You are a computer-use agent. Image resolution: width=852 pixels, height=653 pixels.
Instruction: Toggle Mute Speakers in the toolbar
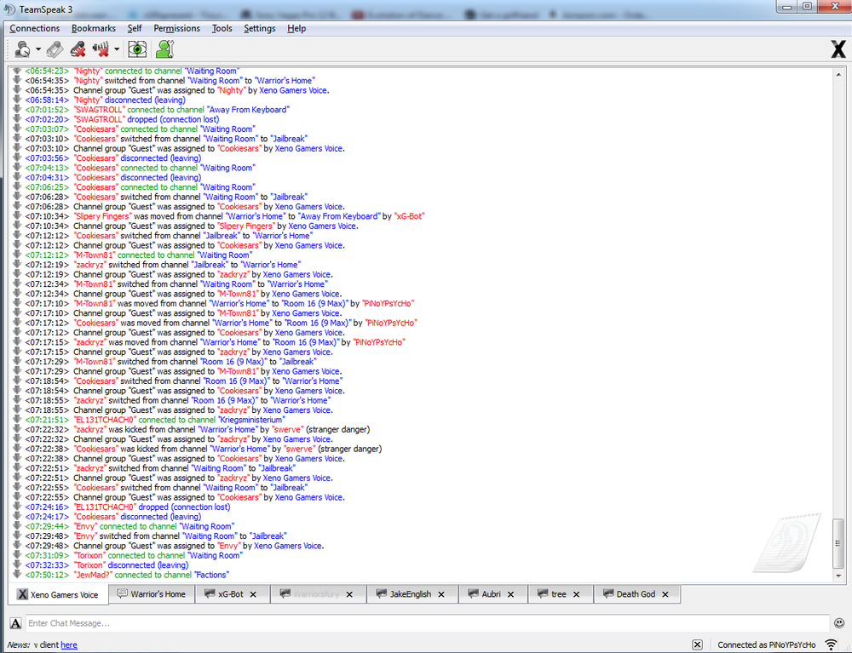point(101,49)
